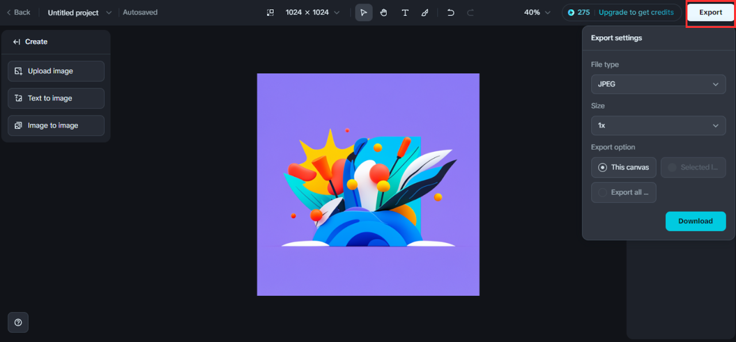736x342 pixels.
Task: Open the help question mark icon
Action: 18,322
